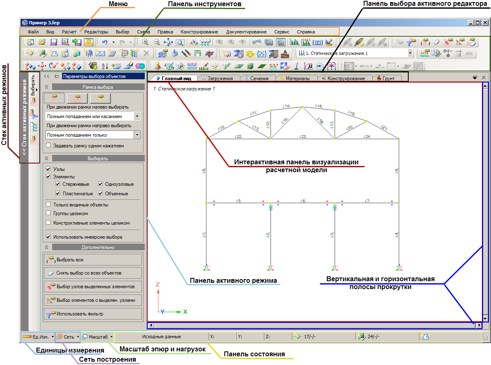
Task: Click the package with green arrow icon
Action: (93, 66)
